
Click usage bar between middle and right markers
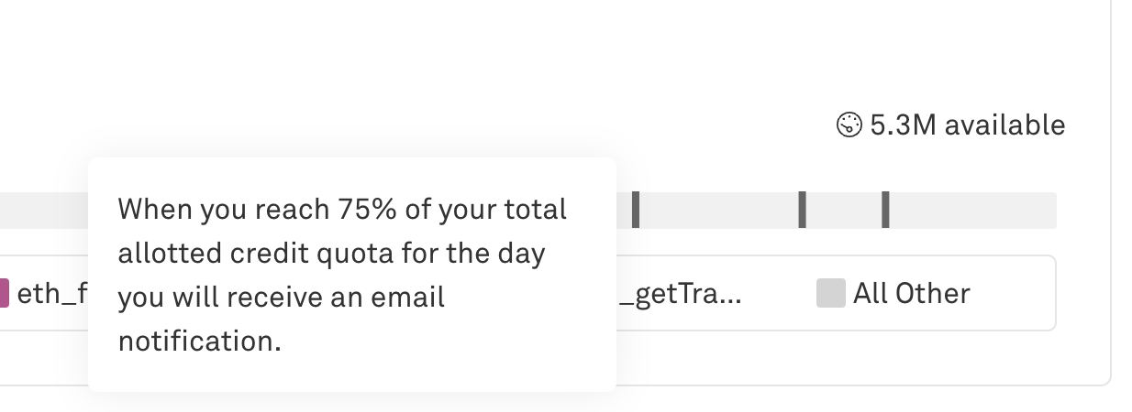pos(844,210)
